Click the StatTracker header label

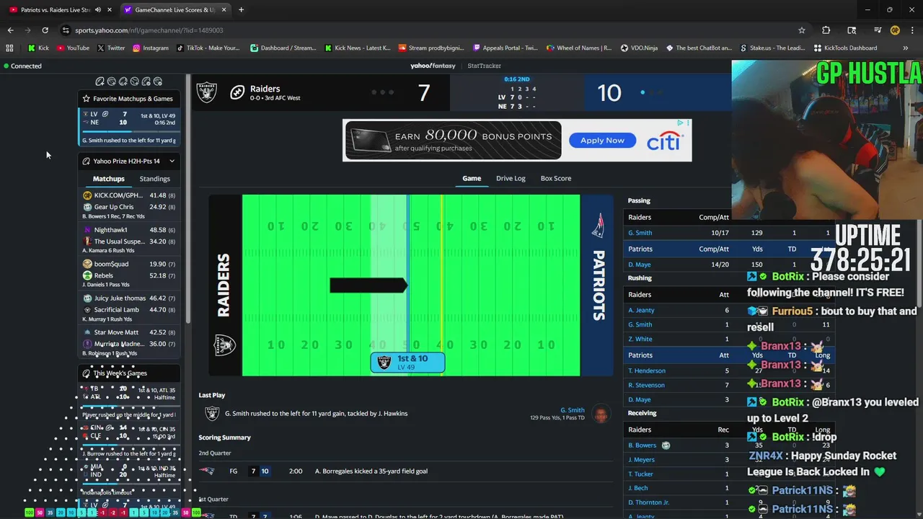point(484,66)
